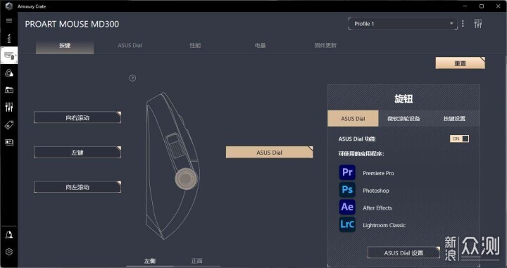507x268 pixels.
Task: Click the help question mark icon
Action: click(x=132, y=78)
